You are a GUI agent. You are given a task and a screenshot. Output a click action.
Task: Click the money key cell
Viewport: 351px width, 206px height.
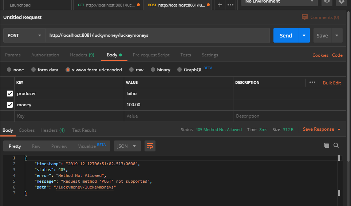(x=69, y=105)
